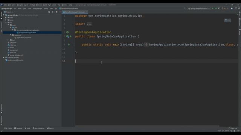Screen dimensions: 241x135
Task: Click the Spring bean gutter icon beside @SpringBootApplication
Action: [x=67, y=32]
